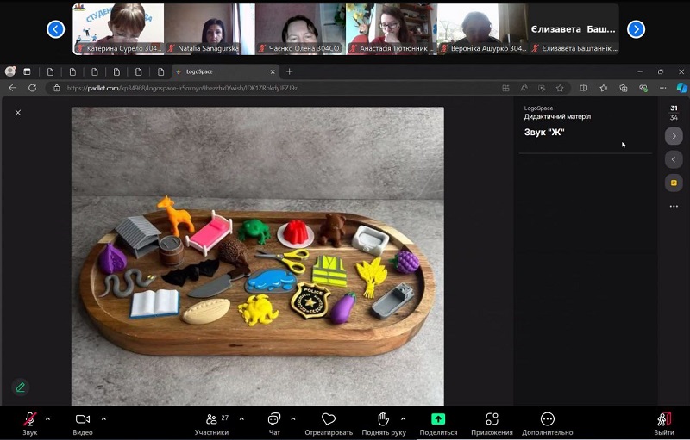Open Collections toolbar icon
This screenshot has height=440, width=690.
[623, 89]
